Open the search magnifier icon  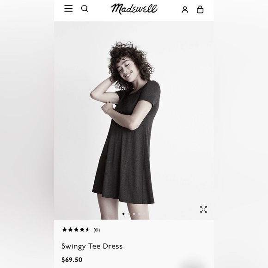[x=85, y=8]
